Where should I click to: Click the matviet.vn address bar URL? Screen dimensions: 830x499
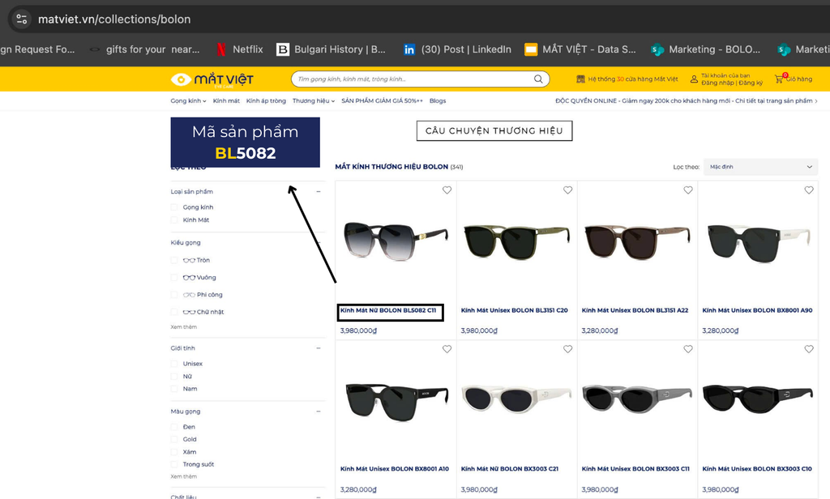coord(114,19)
